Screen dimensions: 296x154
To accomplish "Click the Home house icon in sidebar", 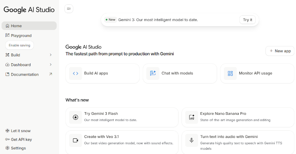I will (7, 26).
